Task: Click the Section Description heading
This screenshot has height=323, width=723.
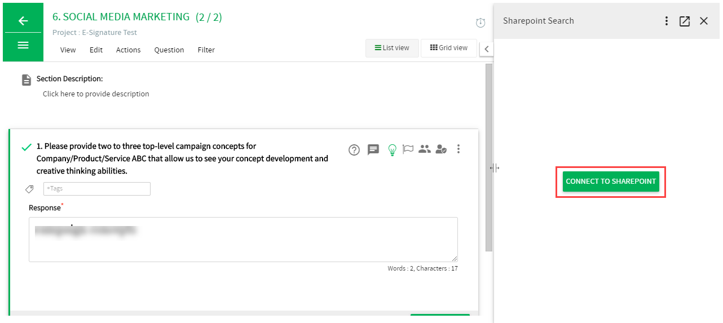Action: point(70,79)
